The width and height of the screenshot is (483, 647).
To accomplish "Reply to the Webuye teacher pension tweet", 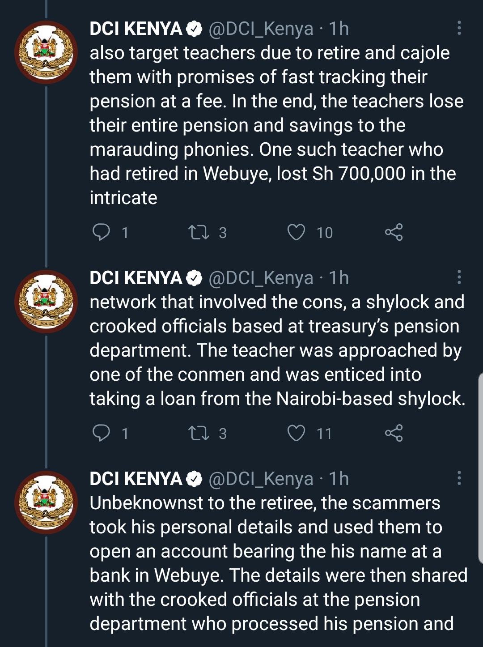I will click(x=101, y=232).
